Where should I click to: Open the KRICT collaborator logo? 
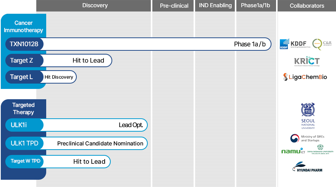click(307, 61)
